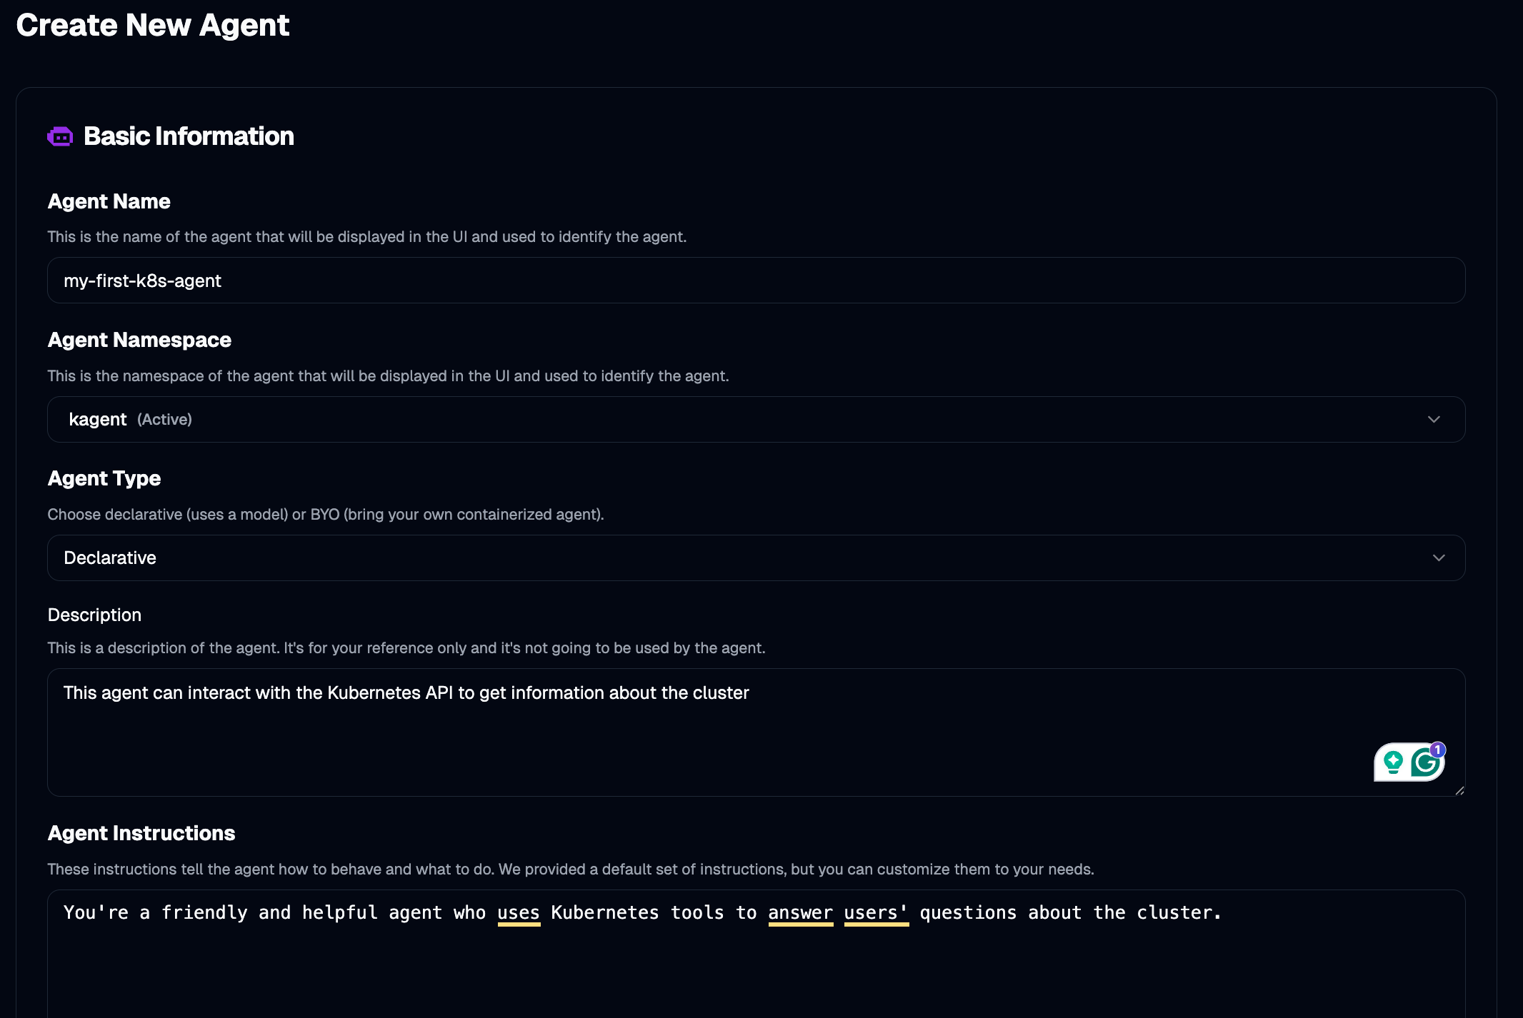Click the purple robot icon beside Basic Information
The image size is (1523, 1018).
click(60, 136)
